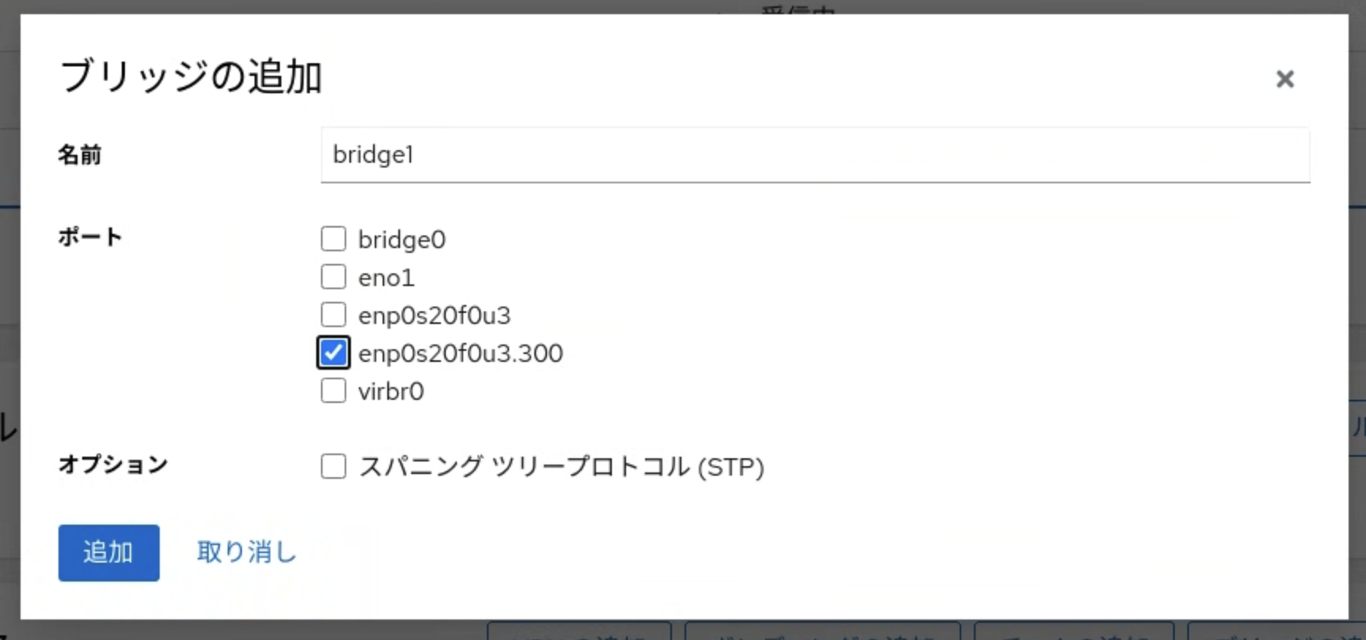The height and width of the screenshot is (640, 1366).
Task: Check the virbr0 port checkbox
Action: point(333,390)
